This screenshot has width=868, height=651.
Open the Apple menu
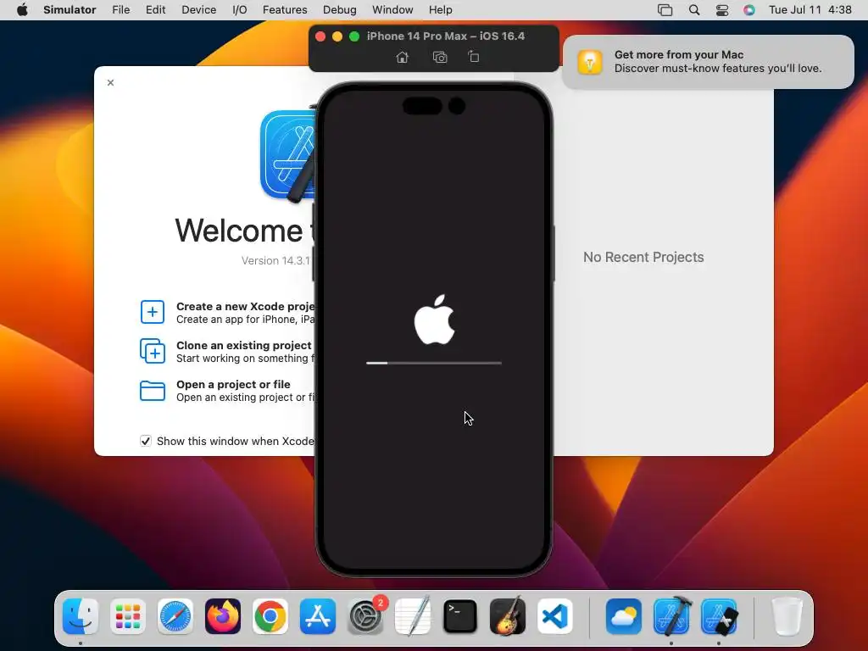click(22, 10)
